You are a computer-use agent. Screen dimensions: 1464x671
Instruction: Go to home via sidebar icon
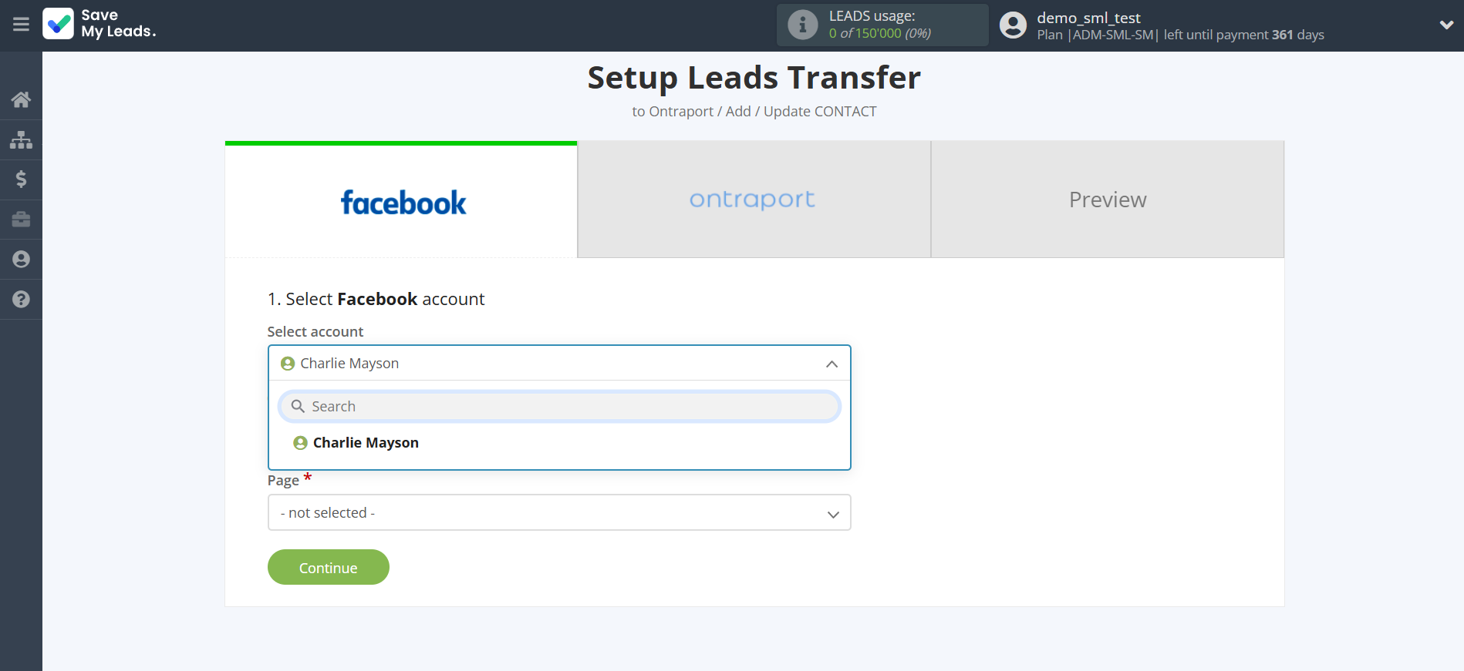pyautogui.click(x=21, y=99)
